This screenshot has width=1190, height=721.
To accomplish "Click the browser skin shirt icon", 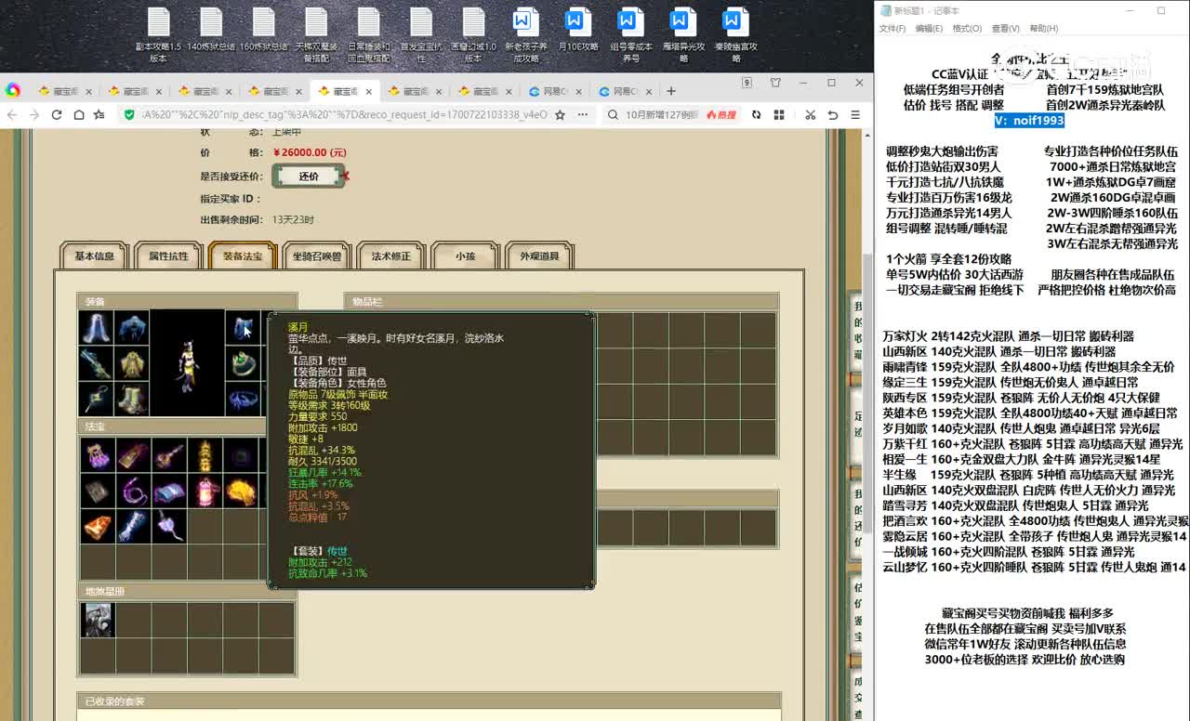I will [775, 83].
